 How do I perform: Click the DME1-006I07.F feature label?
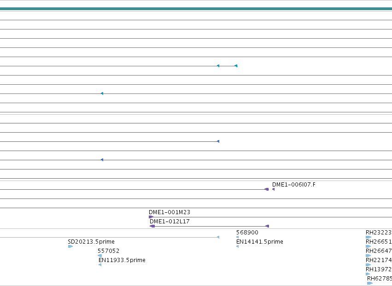pos(294,185)
